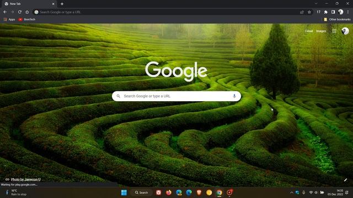Open the Extensions puzzle-piece menu
Screen dimensions: 353x198
[326, 12]
